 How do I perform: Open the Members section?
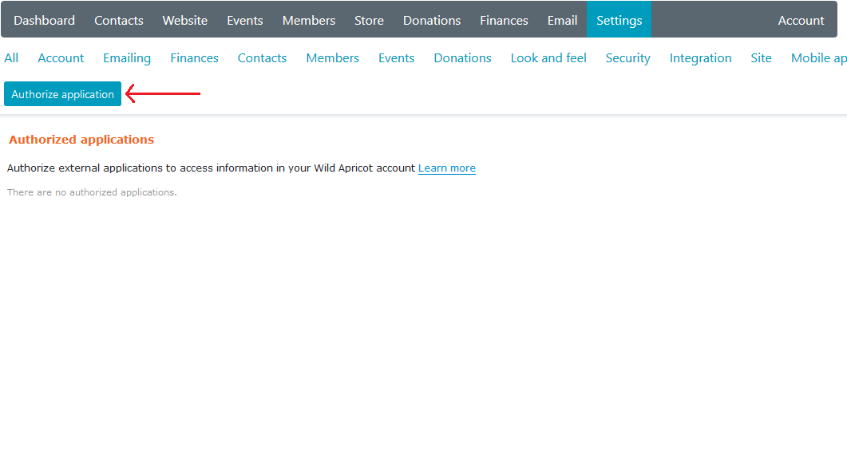308,19
